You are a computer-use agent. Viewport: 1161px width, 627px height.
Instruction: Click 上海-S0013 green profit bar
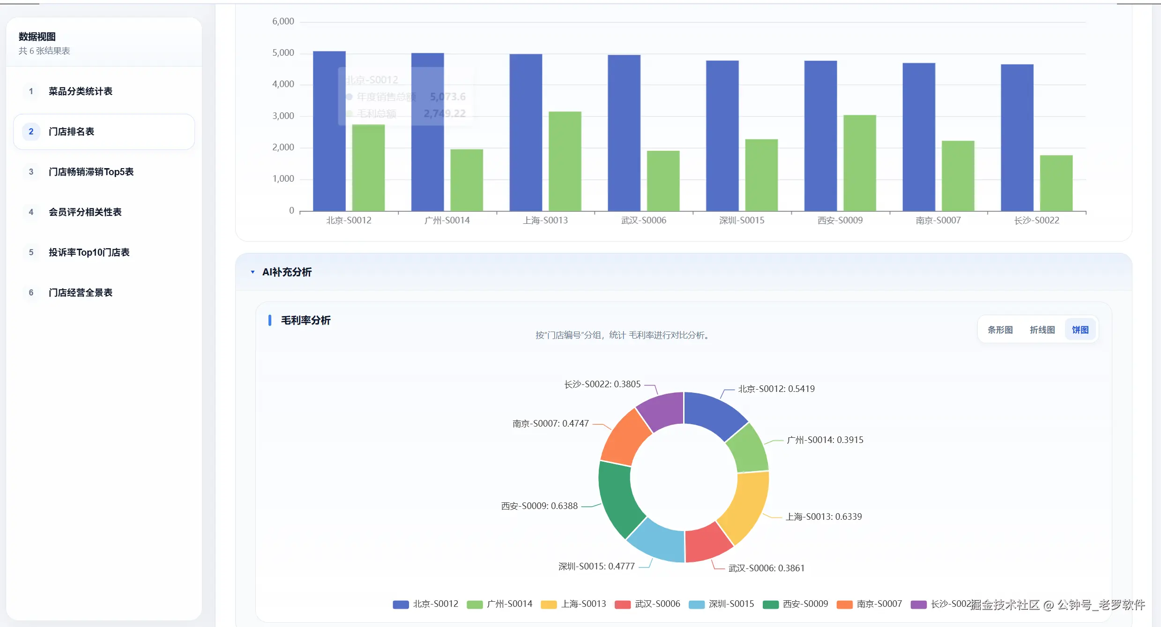[x=565, y=162]
